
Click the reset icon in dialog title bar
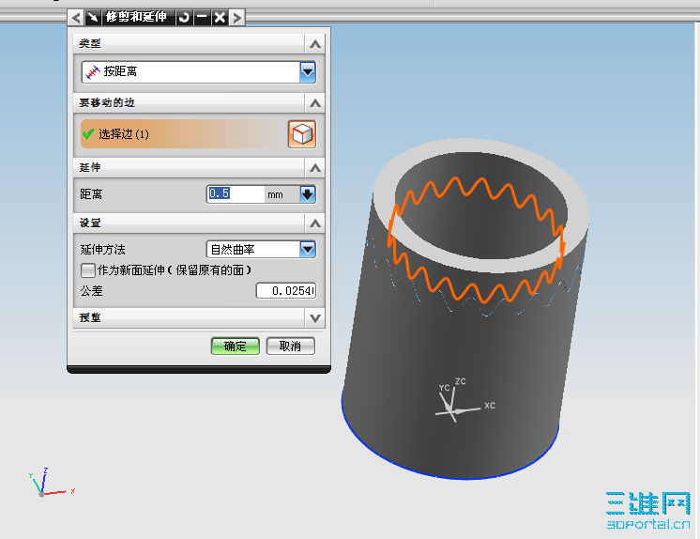184,18
